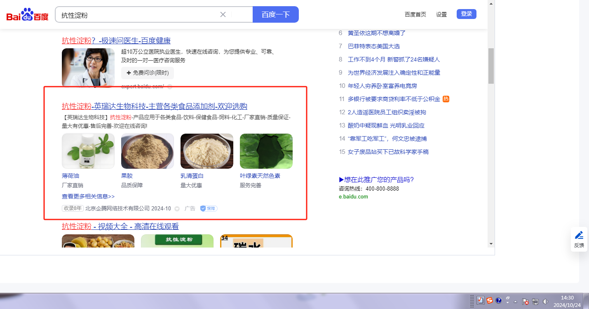Click the orange 热 badge icon
The image size is (589, 309).
446,99
